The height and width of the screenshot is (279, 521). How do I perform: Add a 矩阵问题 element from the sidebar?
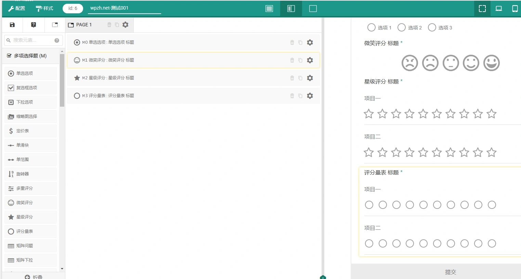(x=30, y=245)
